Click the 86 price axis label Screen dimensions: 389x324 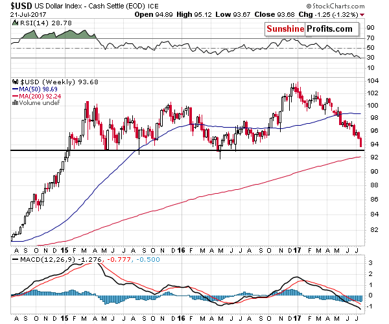[x=374, y=200]
